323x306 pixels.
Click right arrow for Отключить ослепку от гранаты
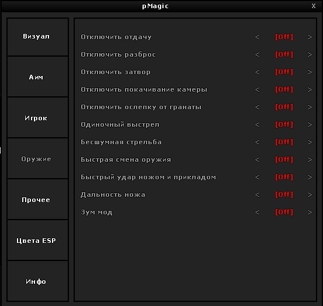(x=310, y=107)
